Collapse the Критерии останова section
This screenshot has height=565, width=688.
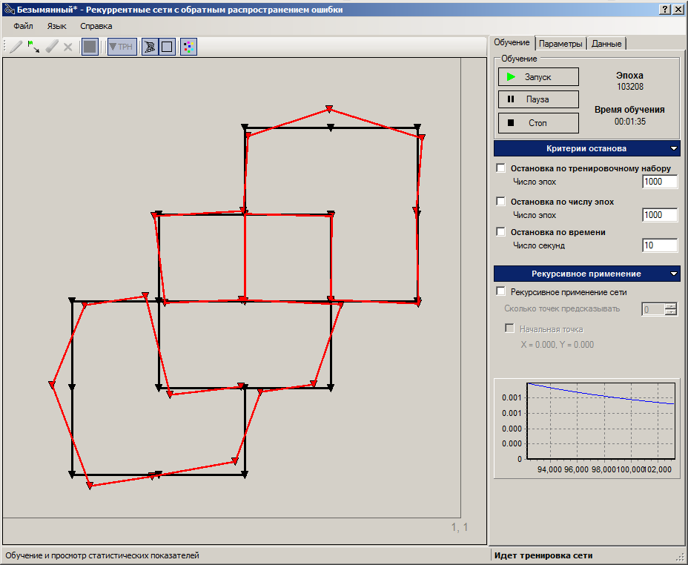pos(673,148)
